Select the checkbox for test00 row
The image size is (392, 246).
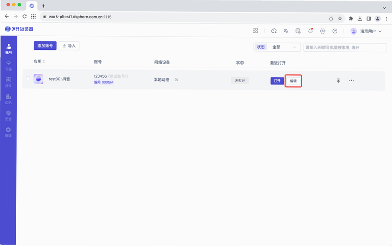(28, 78)
